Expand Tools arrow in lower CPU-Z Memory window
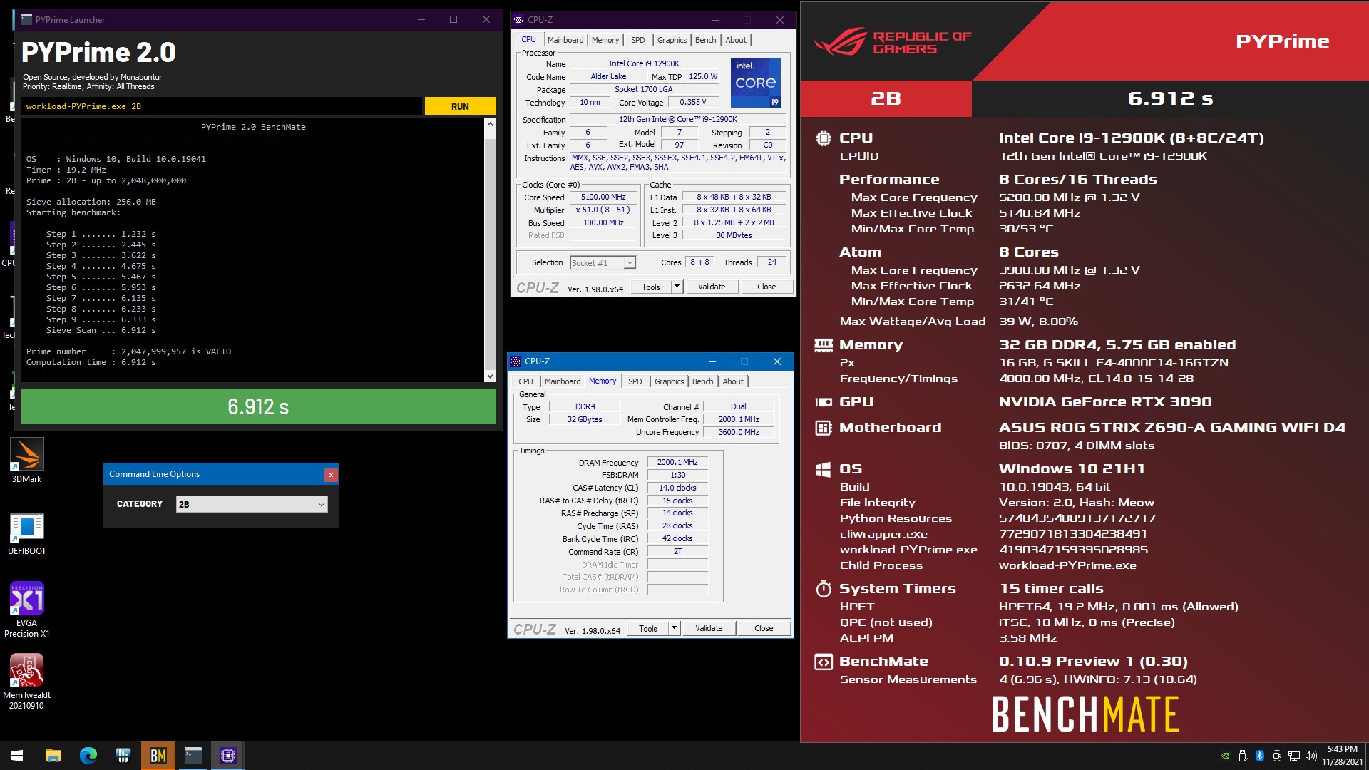The height and width of the screenshot is (770, 1369). [674, 628]
